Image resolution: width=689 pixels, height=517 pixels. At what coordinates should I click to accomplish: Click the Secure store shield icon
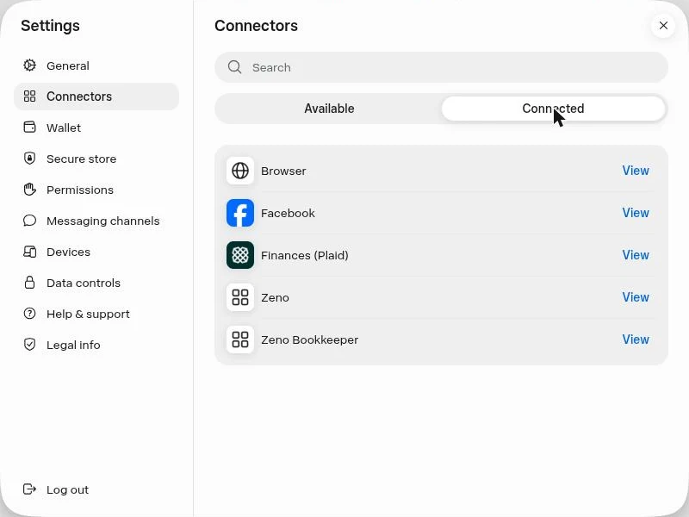29,159
